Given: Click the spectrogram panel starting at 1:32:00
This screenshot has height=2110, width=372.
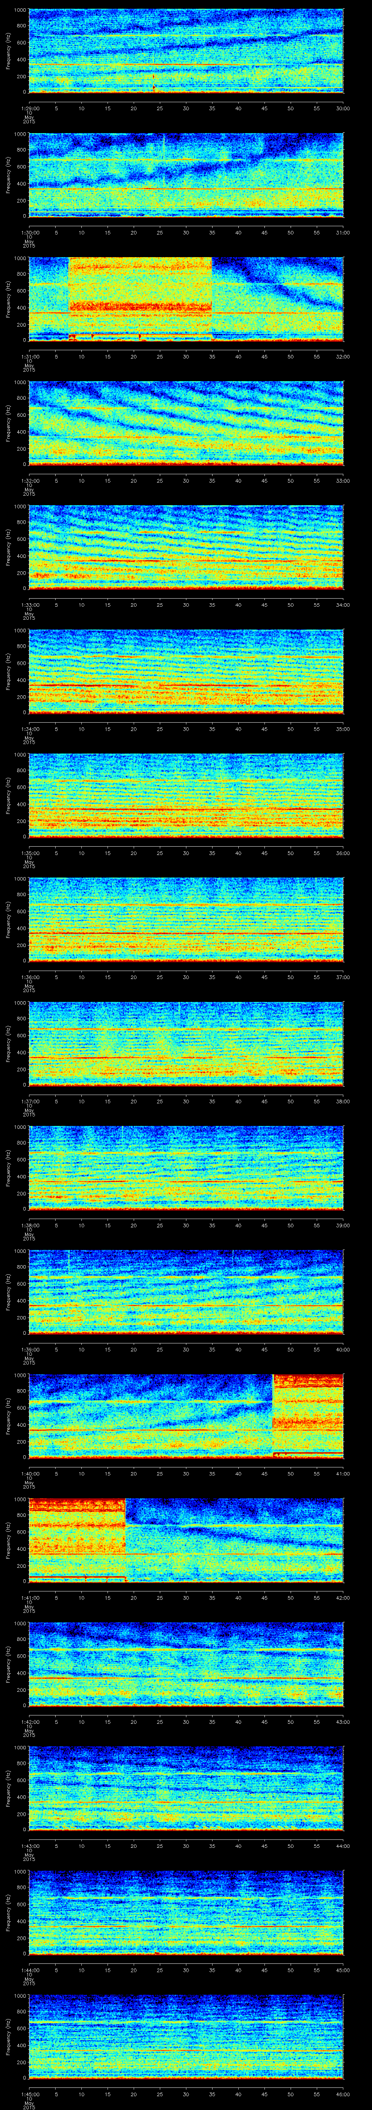Looking at the screenshot, I should [x=186, y=423].
